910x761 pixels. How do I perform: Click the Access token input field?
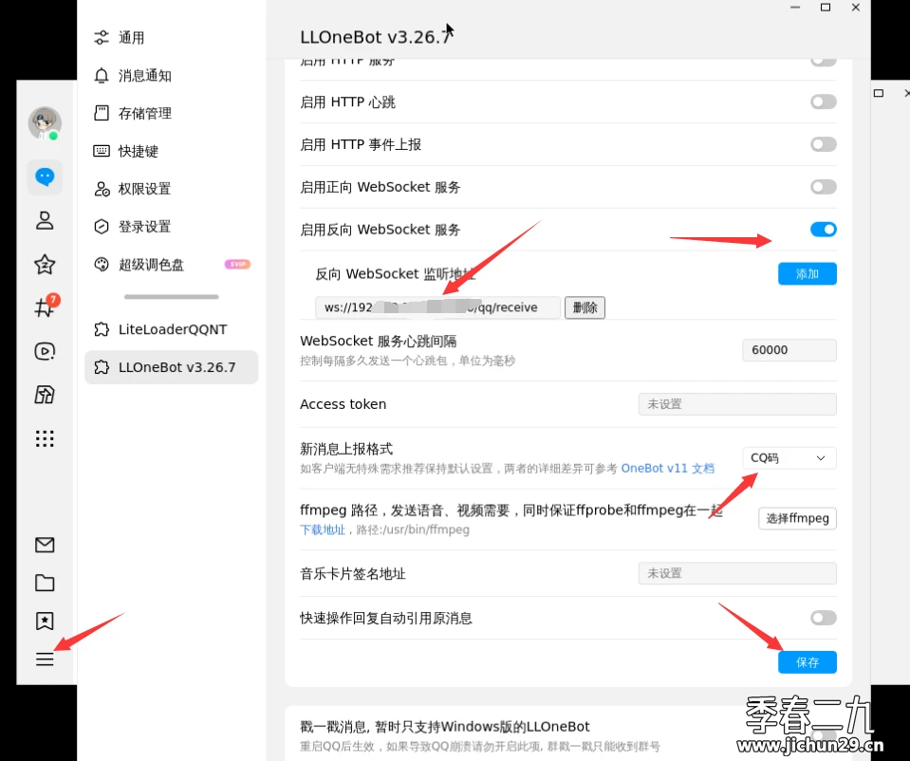click(x=737, y=403)
